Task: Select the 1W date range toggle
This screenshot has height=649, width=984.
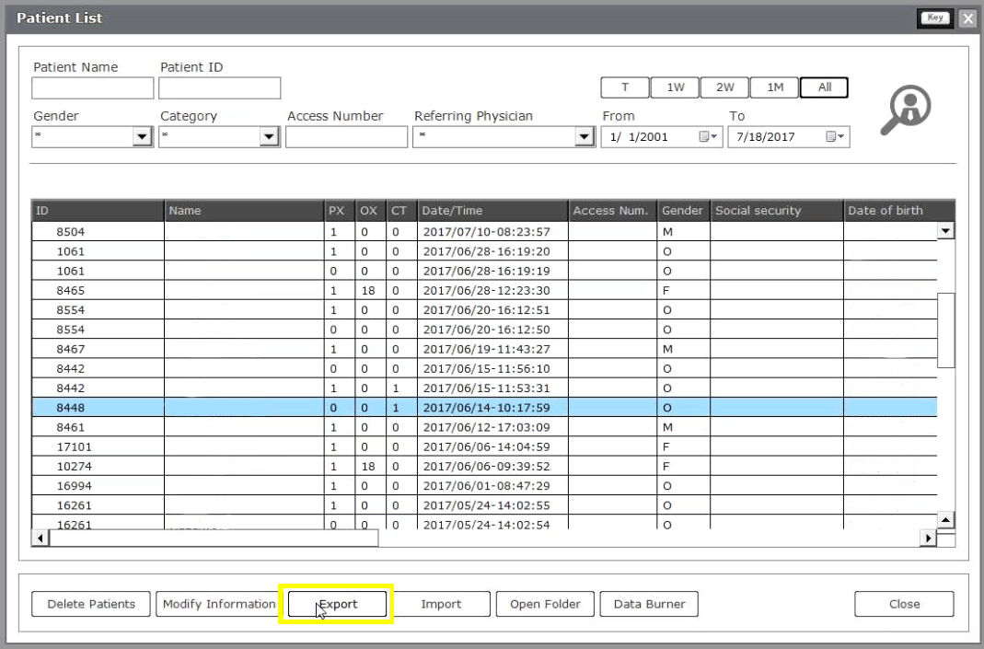Action: click(x=675, y=87)
